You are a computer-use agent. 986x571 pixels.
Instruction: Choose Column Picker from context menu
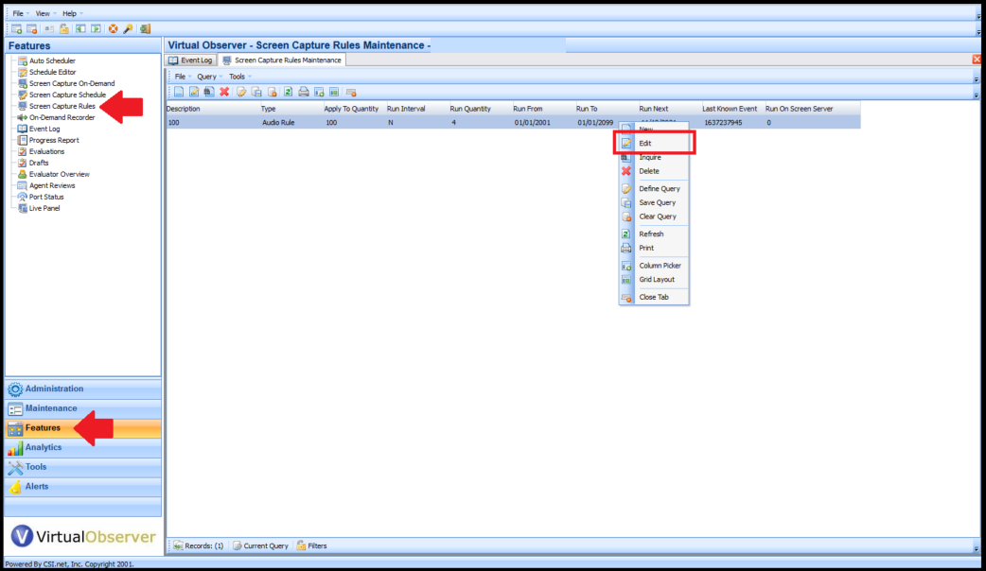[654, 265]
